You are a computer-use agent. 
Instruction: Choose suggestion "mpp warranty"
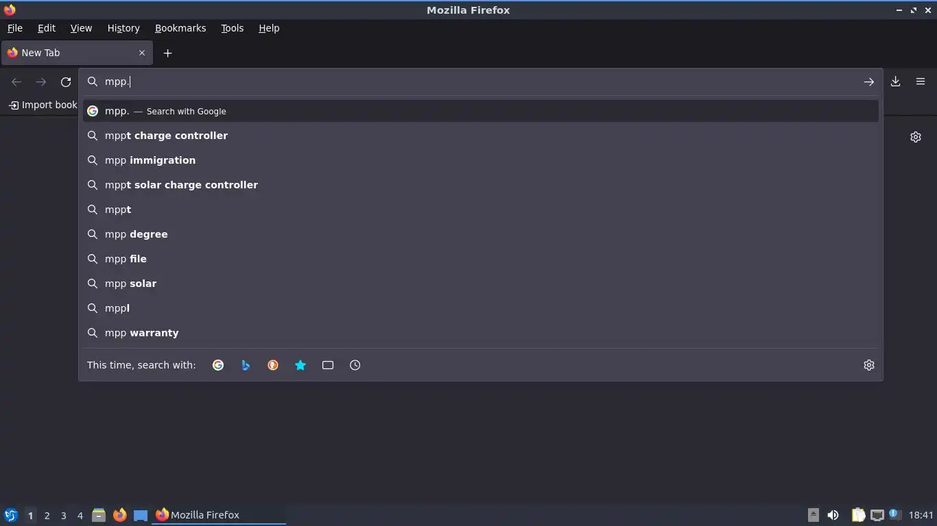point(480,333)
